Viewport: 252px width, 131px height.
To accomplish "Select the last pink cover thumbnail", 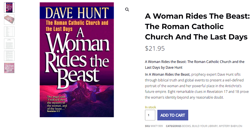I will 9,68.
